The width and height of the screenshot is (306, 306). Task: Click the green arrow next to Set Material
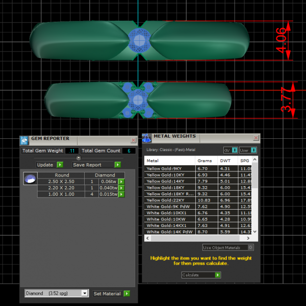coord(126,293)
